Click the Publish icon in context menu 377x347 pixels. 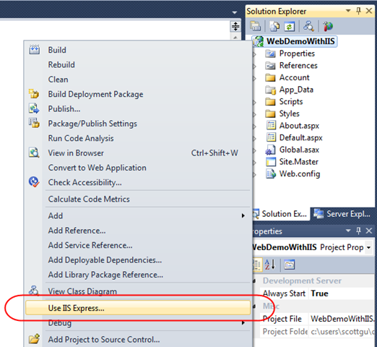point(34,108)
